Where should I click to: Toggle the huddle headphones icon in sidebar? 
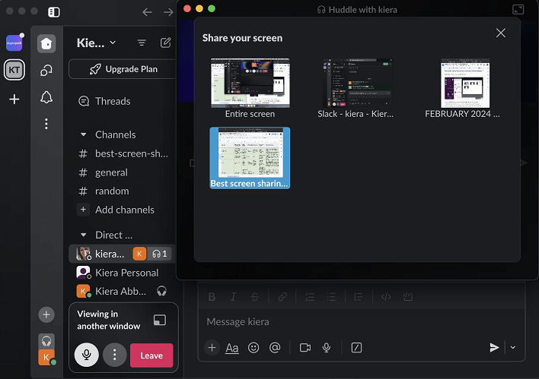(46, 341)
